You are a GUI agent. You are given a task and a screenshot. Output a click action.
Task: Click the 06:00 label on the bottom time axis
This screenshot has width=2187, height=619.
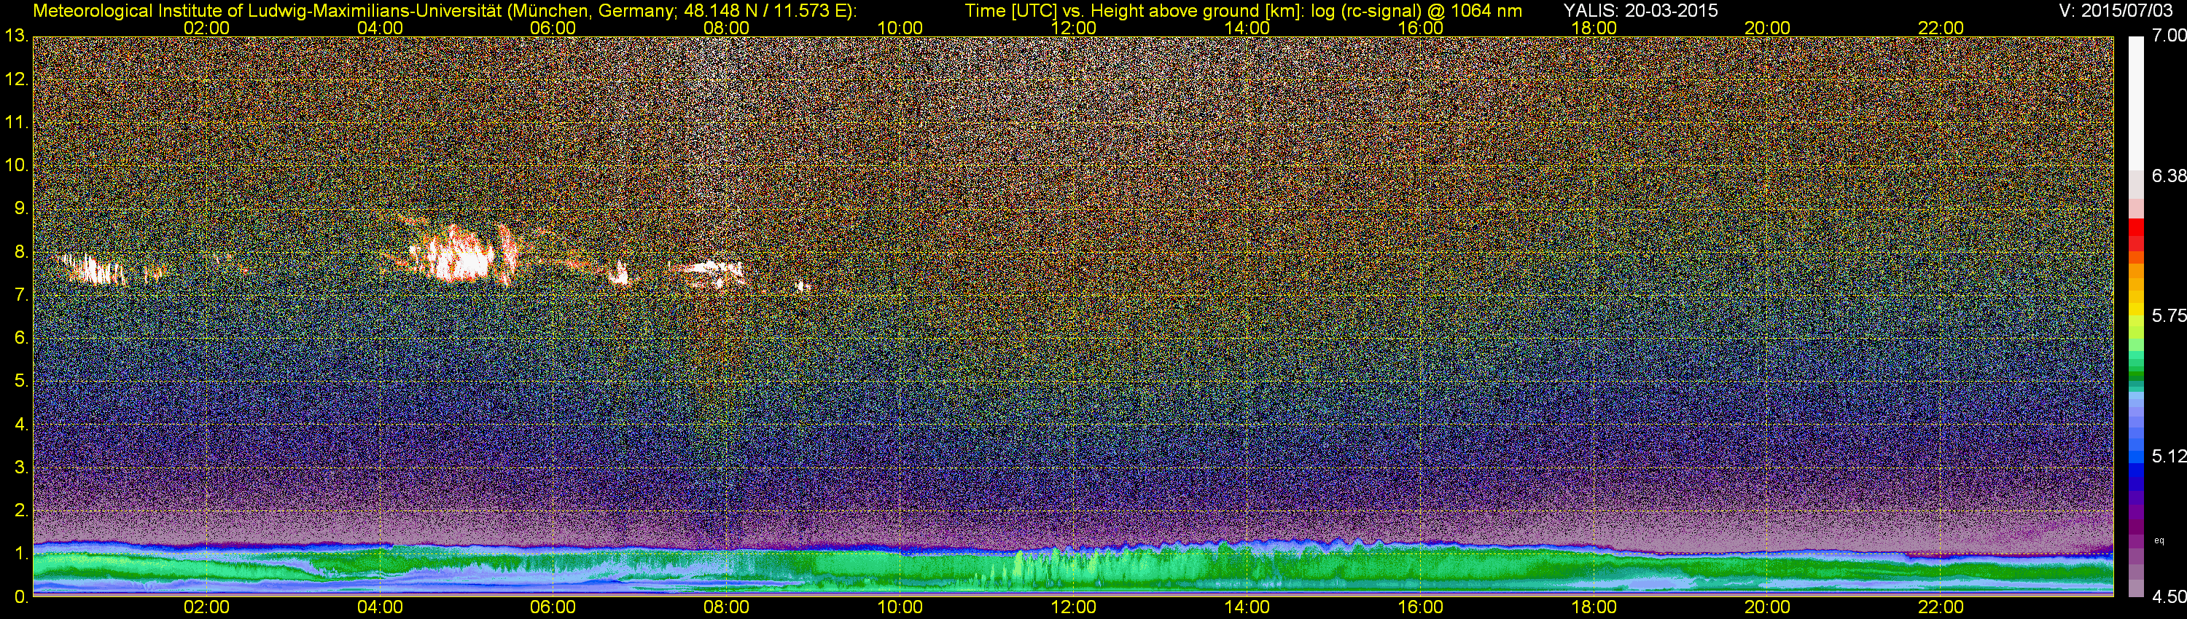click(553, 607)
